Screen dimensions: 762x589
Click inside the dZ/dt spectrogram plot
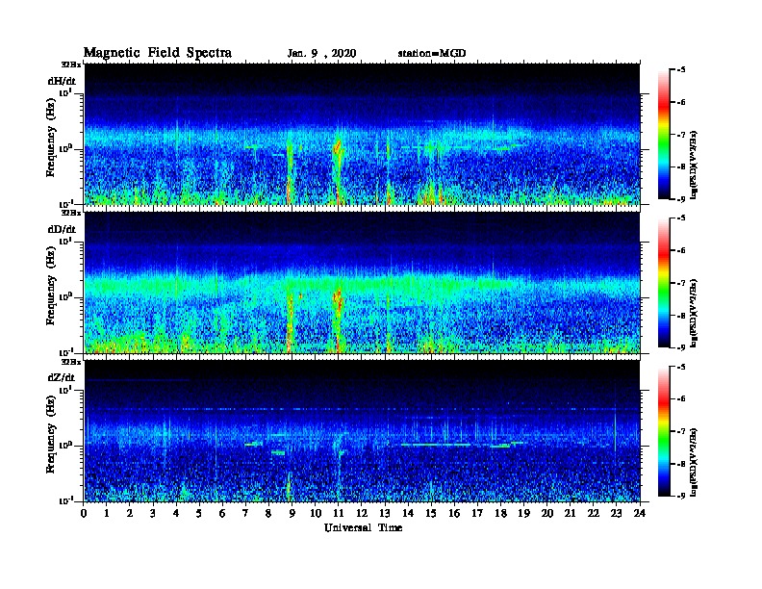[362, 431]
